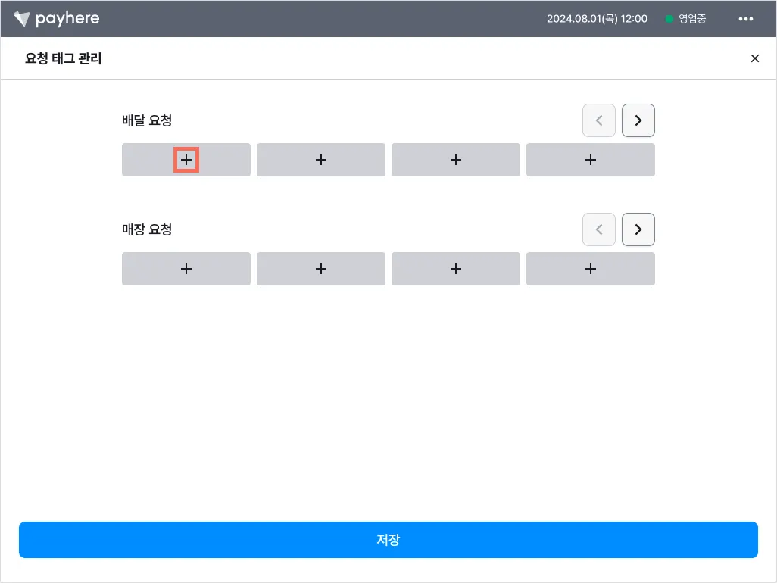
Task: Add a tag in fourth 배달 요청 slot
Action: [591, 160]
